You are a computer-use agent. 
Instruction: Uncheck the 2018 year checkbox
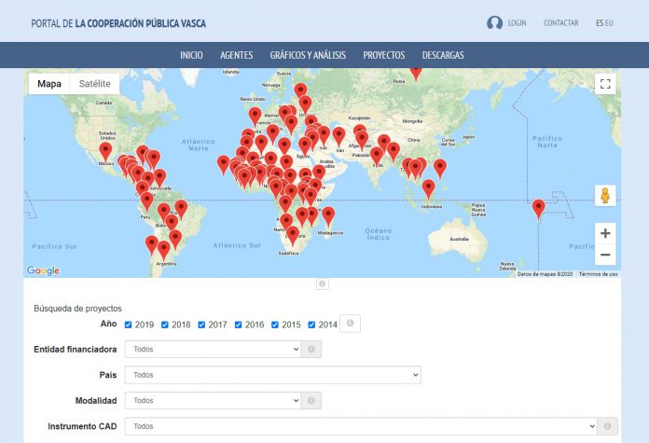165,325
